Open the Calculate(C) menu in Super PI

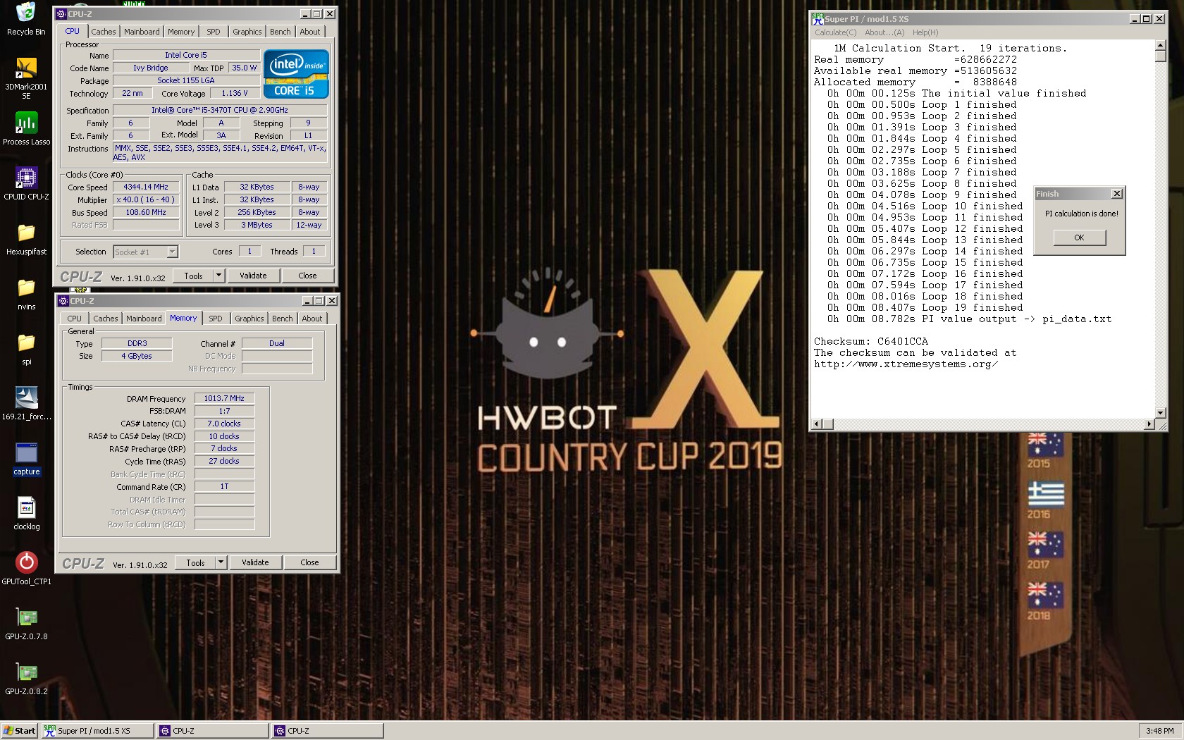click(836, 32)
